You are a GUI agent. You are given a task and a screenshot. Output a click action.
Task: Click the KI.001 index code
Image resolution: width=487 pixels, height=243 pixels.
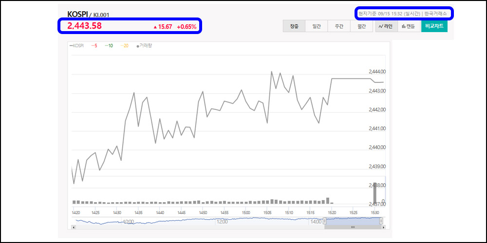[101, 15]
